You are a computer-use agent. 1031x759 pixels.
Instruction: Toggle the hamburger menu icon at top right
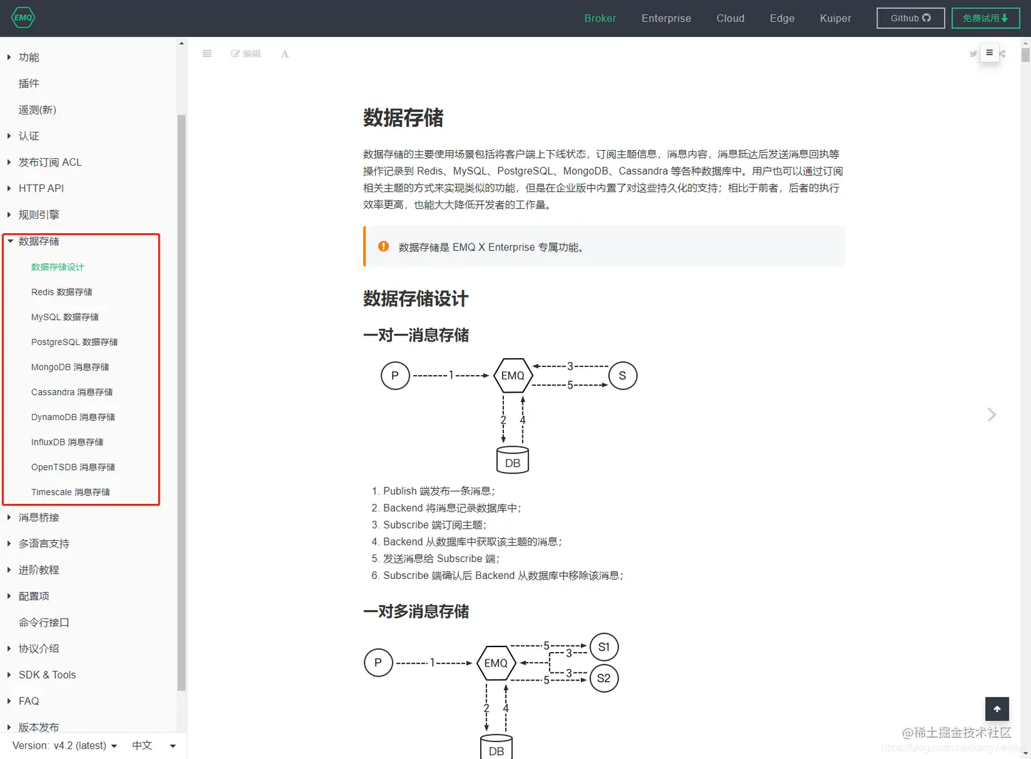tap(989, 52)
